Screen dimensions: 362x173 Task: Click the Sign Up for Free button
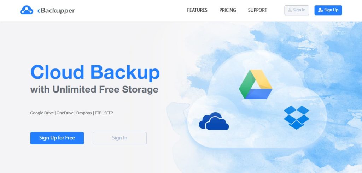point(57,138)
